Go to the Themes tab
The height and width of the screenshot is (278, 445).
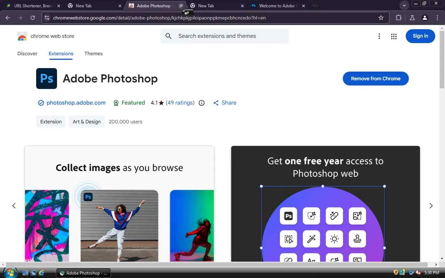click(x=94, y=54)
